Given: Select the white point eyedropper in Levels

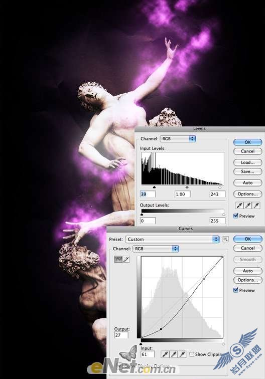Looking at the screenshot, I should (x=256, y=206).
